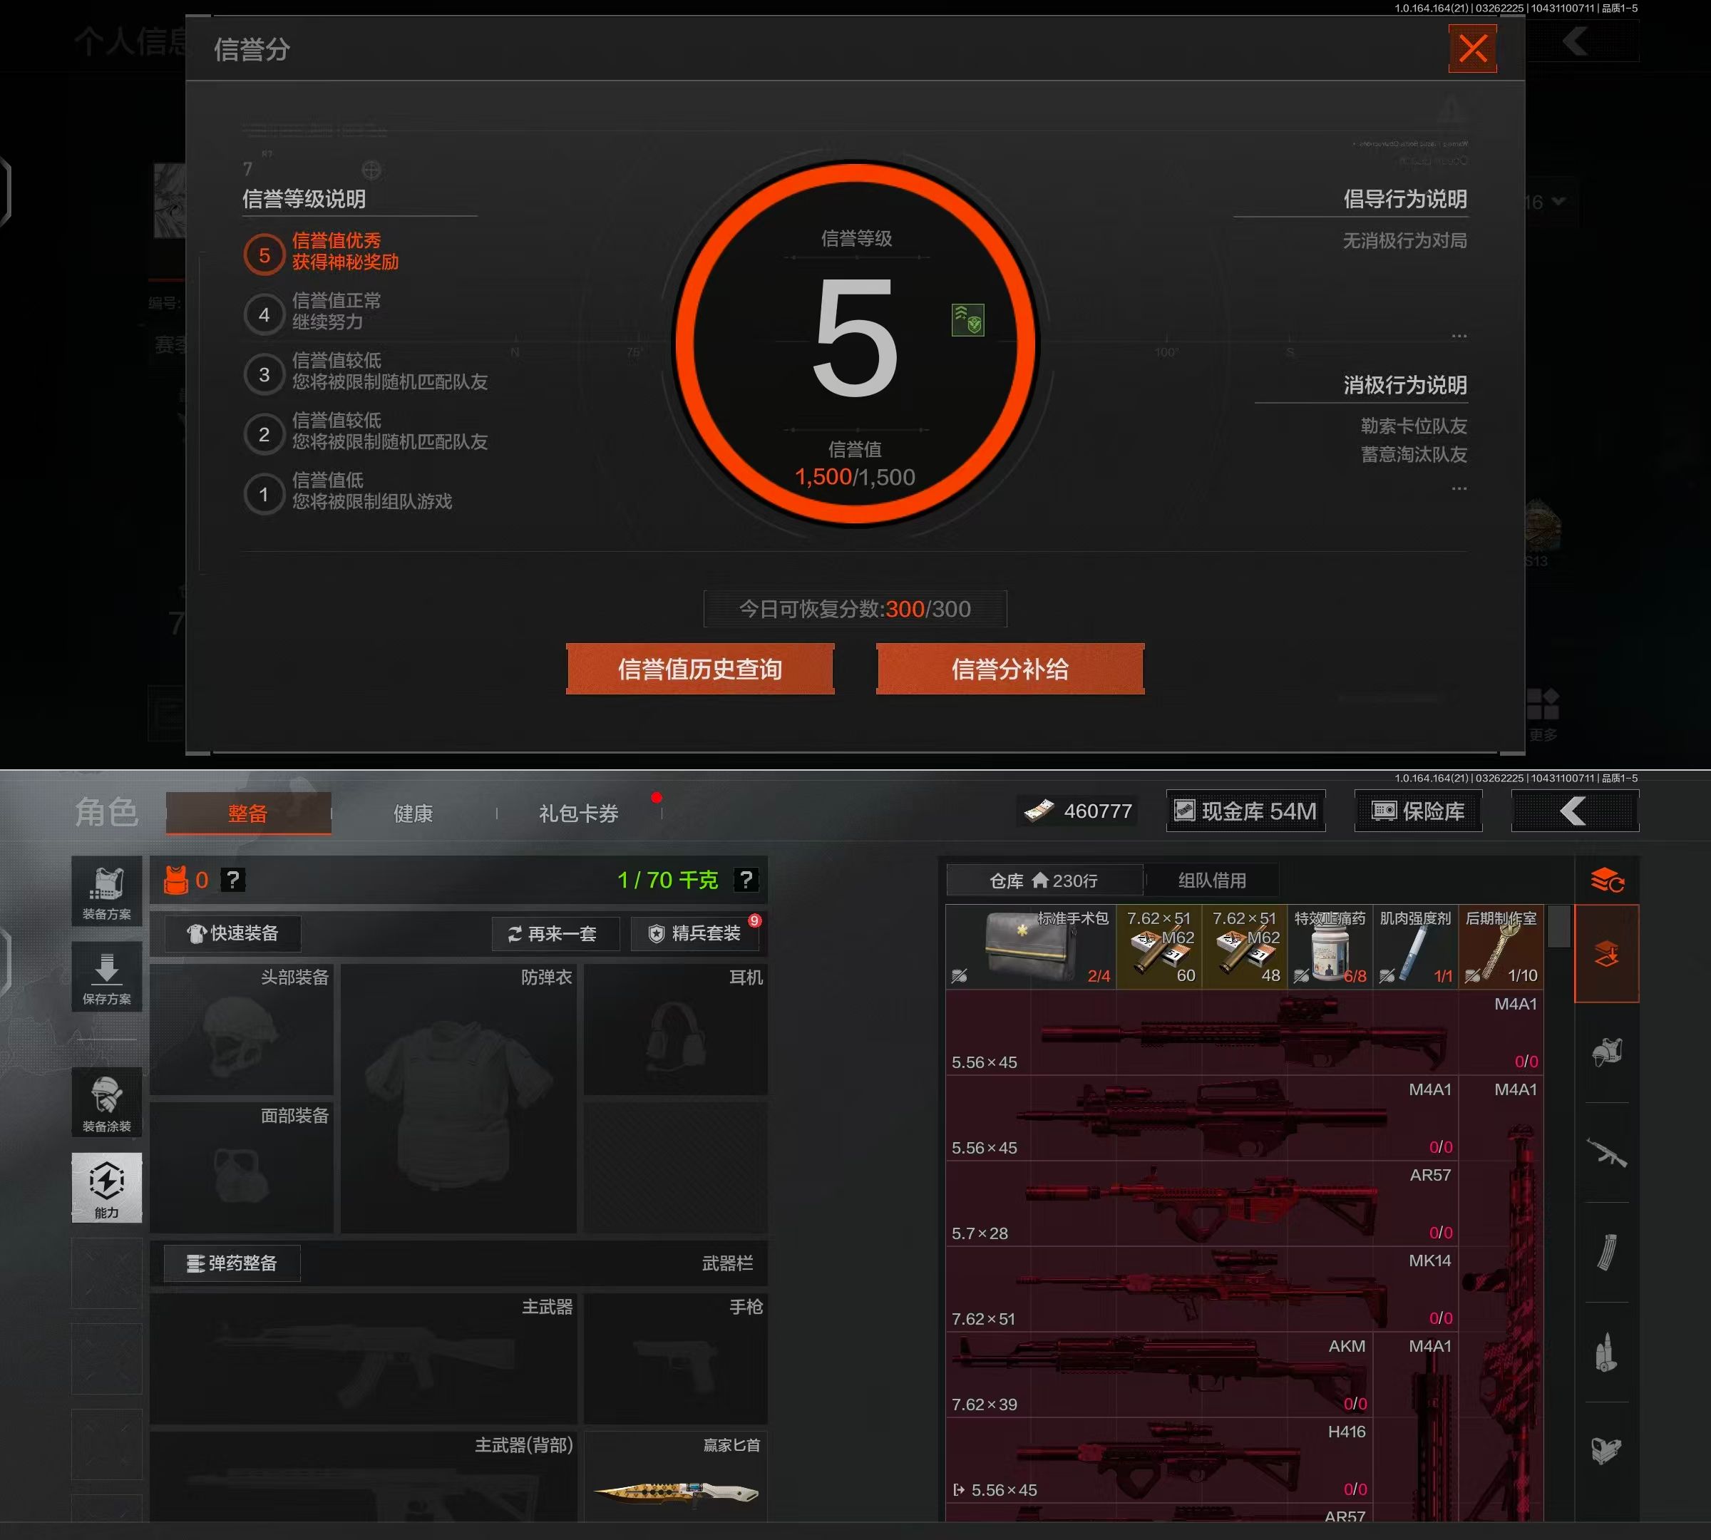Image resolution: width=1711 pixels, height=1540 pixels.
Task: Open the 装备方案 loadout icon
Action: tap(106, 891)
